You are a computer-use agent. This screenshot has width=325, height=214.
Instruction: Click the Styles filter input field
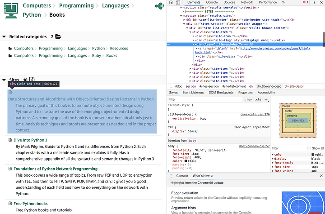point(204,99)
